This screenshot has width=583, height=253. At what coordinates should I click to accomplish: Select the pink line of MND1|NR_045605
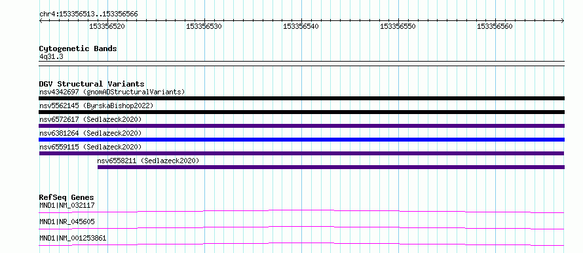(301, 227)
